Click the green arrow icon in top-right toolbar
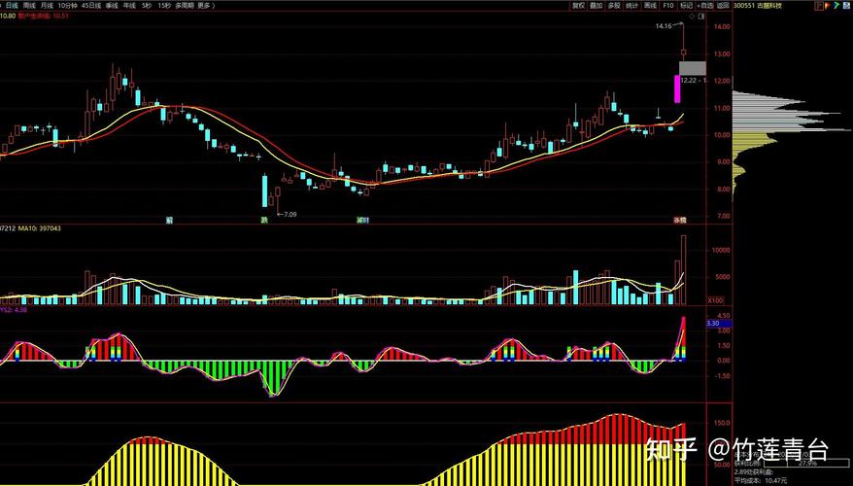 836,5
